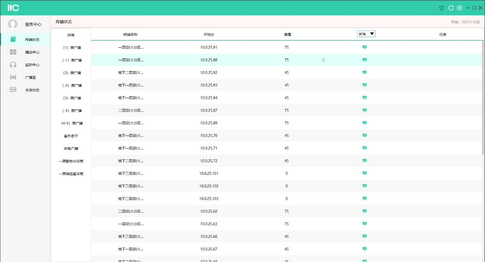Click the user avatar icon beside 服务中心
This screenshot has height=262, width=485.
pos(13,24)
